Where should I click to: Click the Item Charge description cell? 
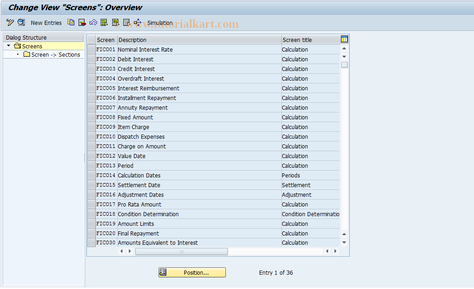(199, 127)
